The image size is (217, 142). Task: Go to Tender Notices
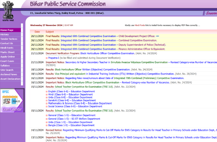click(10, 39)
